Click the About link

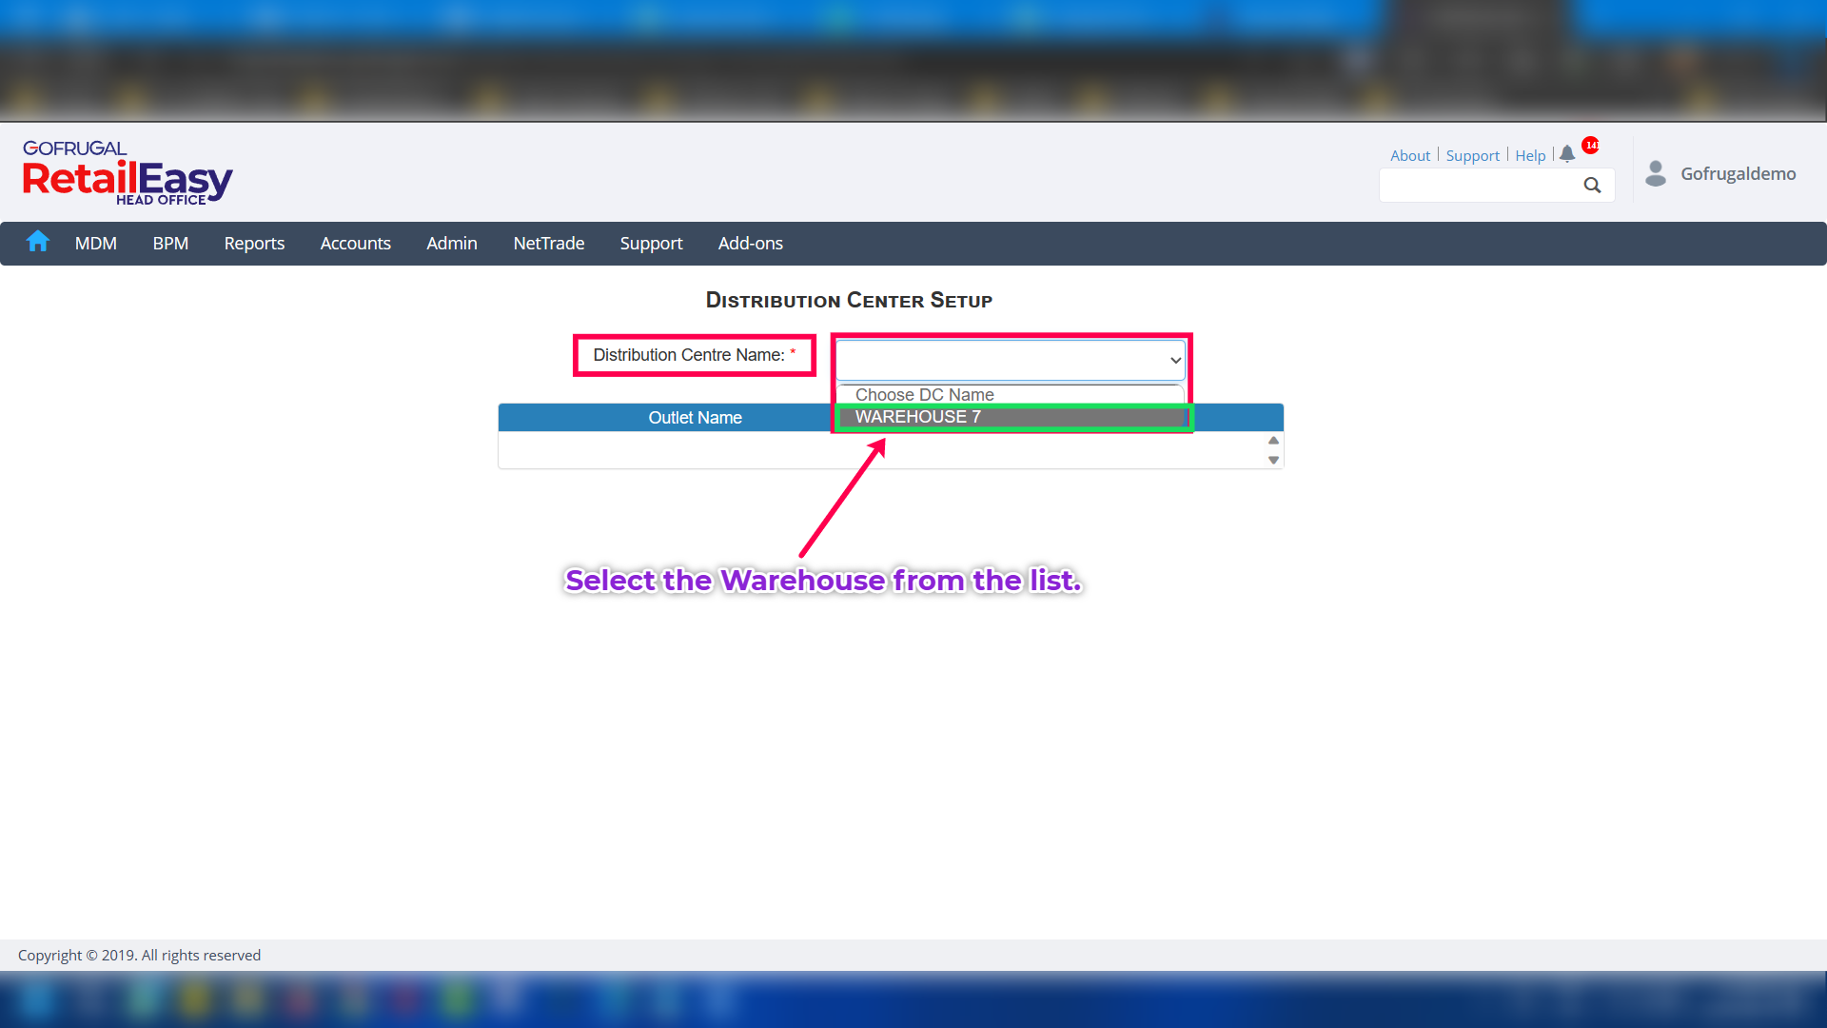tap(1409, 155)
